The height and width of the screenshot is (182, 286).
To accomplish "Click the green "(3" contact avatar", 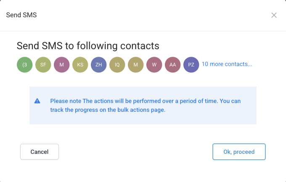I will click(x=25, y=65).
